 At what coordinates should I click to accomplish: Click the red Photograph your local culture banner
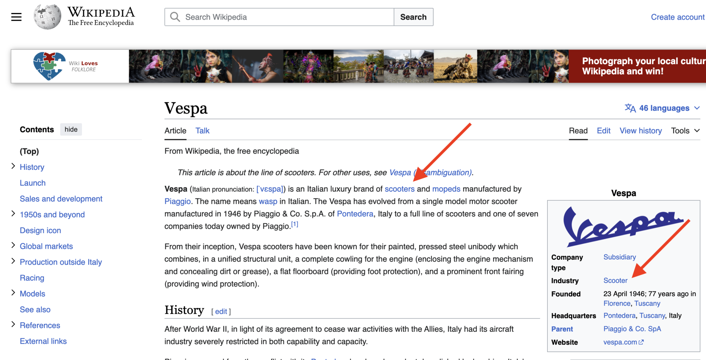tap(637, 66)
